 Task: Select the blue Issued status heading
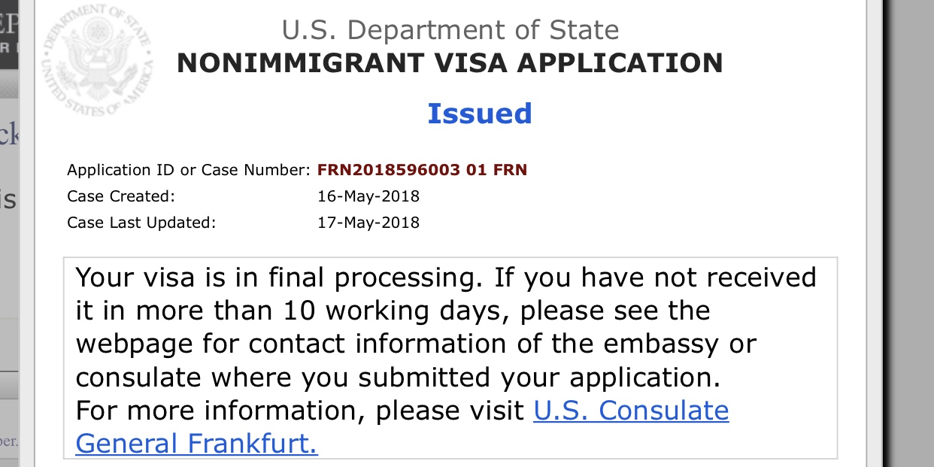[x=479, y=114]
